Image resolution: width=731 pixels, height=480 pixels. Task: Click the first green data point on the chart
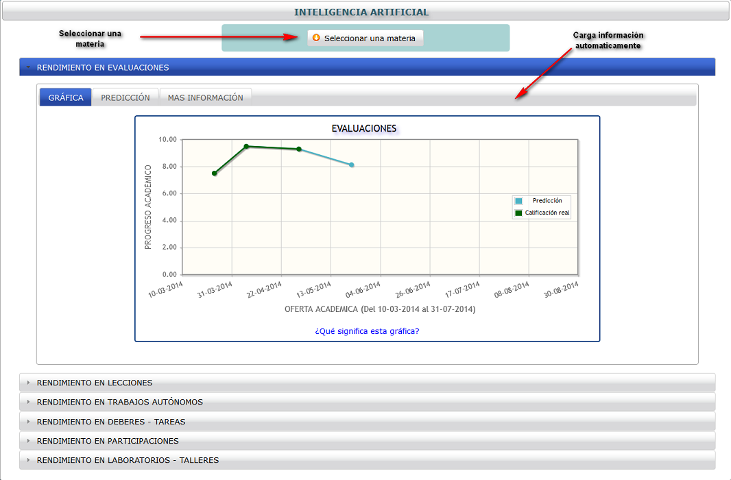pyautogui.click(x=215, y=173)
